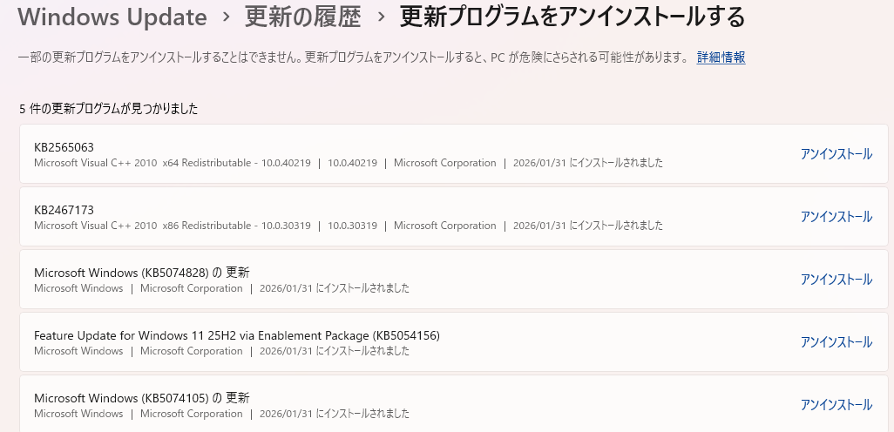The width and height of the screenshot is (894, 432).
Task: Select the KB2565063 list entry title
Action: click(x=64, y=147)
